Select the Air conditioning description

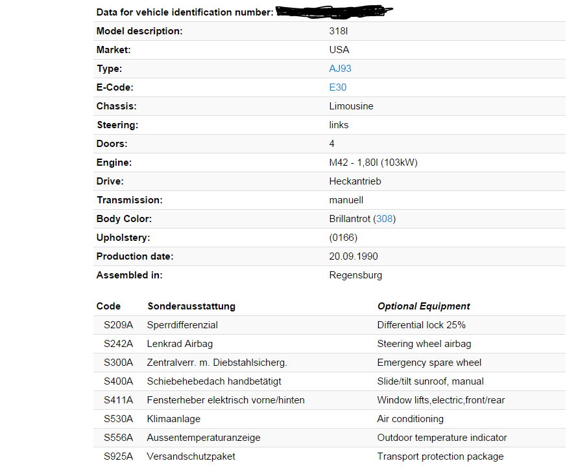410,419
